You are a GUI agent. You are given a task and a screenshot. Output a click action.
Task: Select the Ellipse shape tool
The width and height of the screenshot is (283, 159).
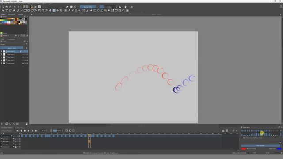tap(28, 11)
